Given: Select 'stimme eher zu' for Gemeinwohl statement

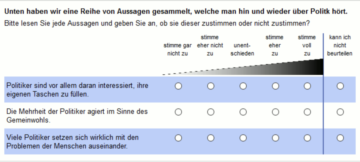Looking at the screenshot, I should (x=275, y=112).
